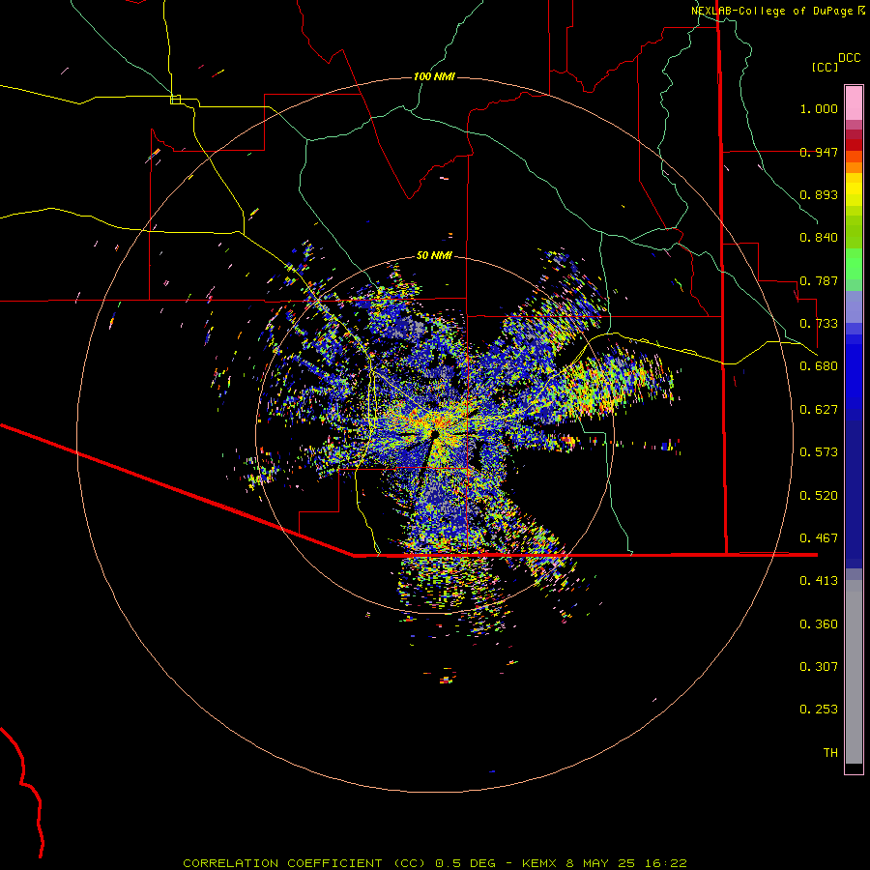Click the [CC] unit label
Screen dimensions: 870x870
click(x=825, y=67)
